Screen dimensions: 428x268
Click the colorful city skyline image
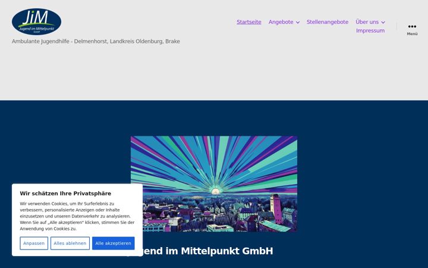[214, 184]
